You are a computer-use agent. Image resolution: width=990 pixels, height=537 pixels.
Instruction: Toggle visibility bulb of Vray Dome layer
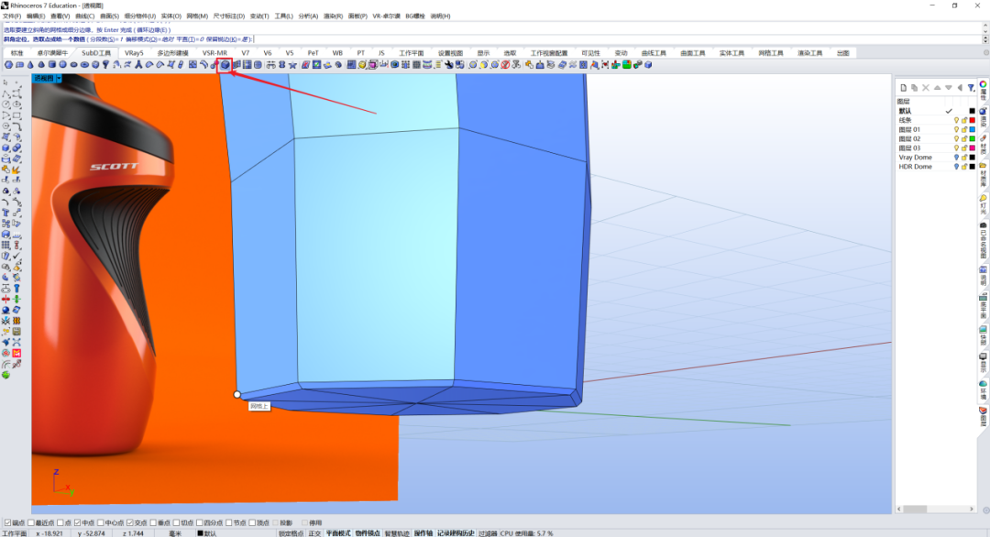956,157
